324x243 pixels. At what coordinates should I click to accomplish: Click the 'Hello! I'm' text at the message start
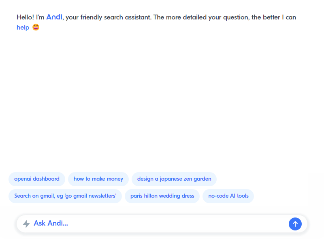click(30, 17)
